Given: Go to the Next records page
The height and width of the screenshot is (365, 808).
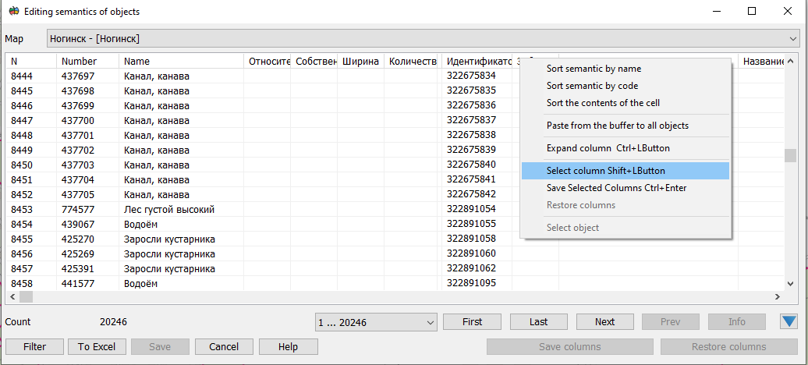Looking at the screenshot, I should click(x=604, y=322).
